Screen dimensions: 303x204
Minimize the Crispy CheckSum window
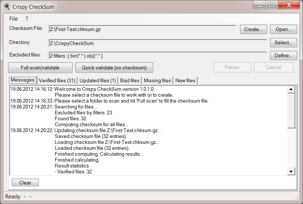coord(259,5)
